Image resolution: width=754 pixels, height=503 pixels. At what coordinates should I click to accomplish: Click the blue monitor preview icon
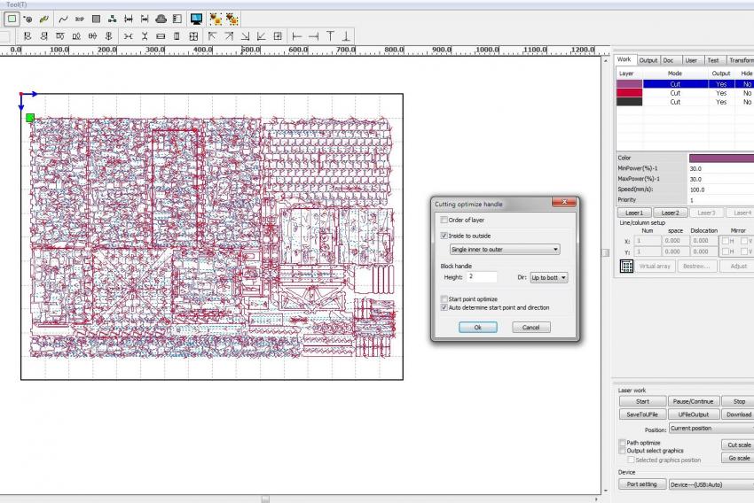tap(196, 19)
